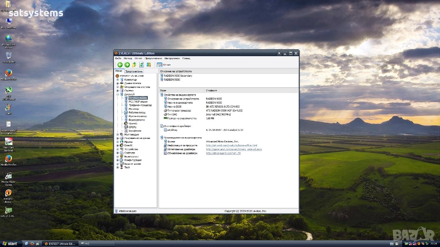Select RADEON 9550 Secondary in device list
Image resolution: width=440 pixels, height=247 pixels.
click(x=178, y=75)
